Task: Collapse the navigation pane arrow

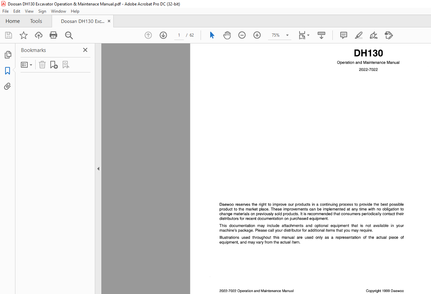Action: (x=98, y=169)
